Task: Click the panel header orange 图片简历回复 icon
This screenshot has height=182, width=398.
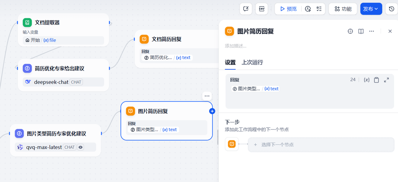Action: click(x=229, y=31)
